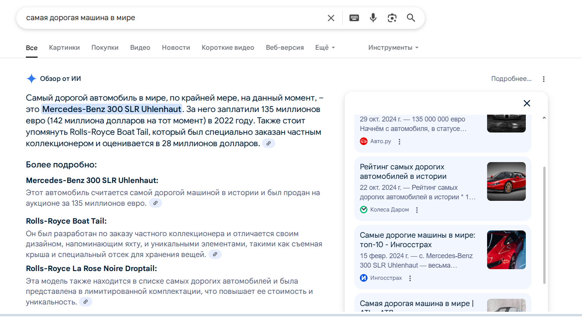Search by image with camera lens icon
This screenshot has width=582, height=317.
coord(392,18)
